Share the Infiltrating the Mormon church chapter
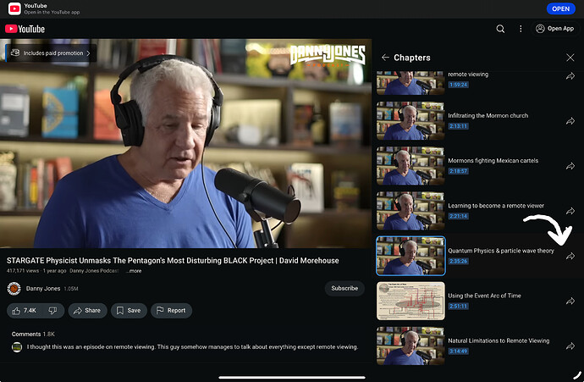 (570, 121)
